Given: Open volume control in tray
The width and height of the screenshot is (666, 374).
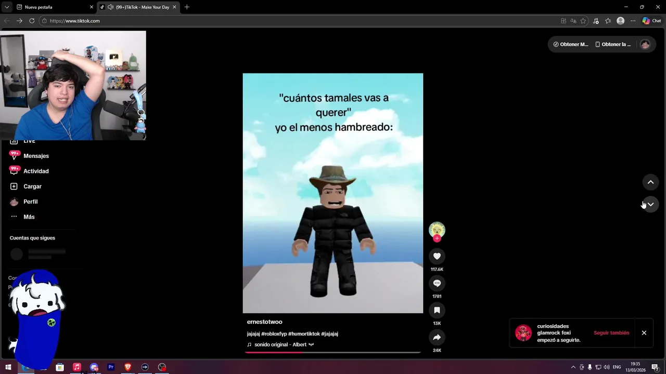Looking at the screenshot, I should pyautogui.click(x=606, y=367).
